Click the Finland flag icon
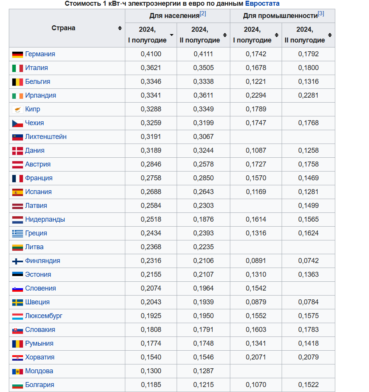Image resolution: width=369 pixels, height=392 pixels. (18, 261)
